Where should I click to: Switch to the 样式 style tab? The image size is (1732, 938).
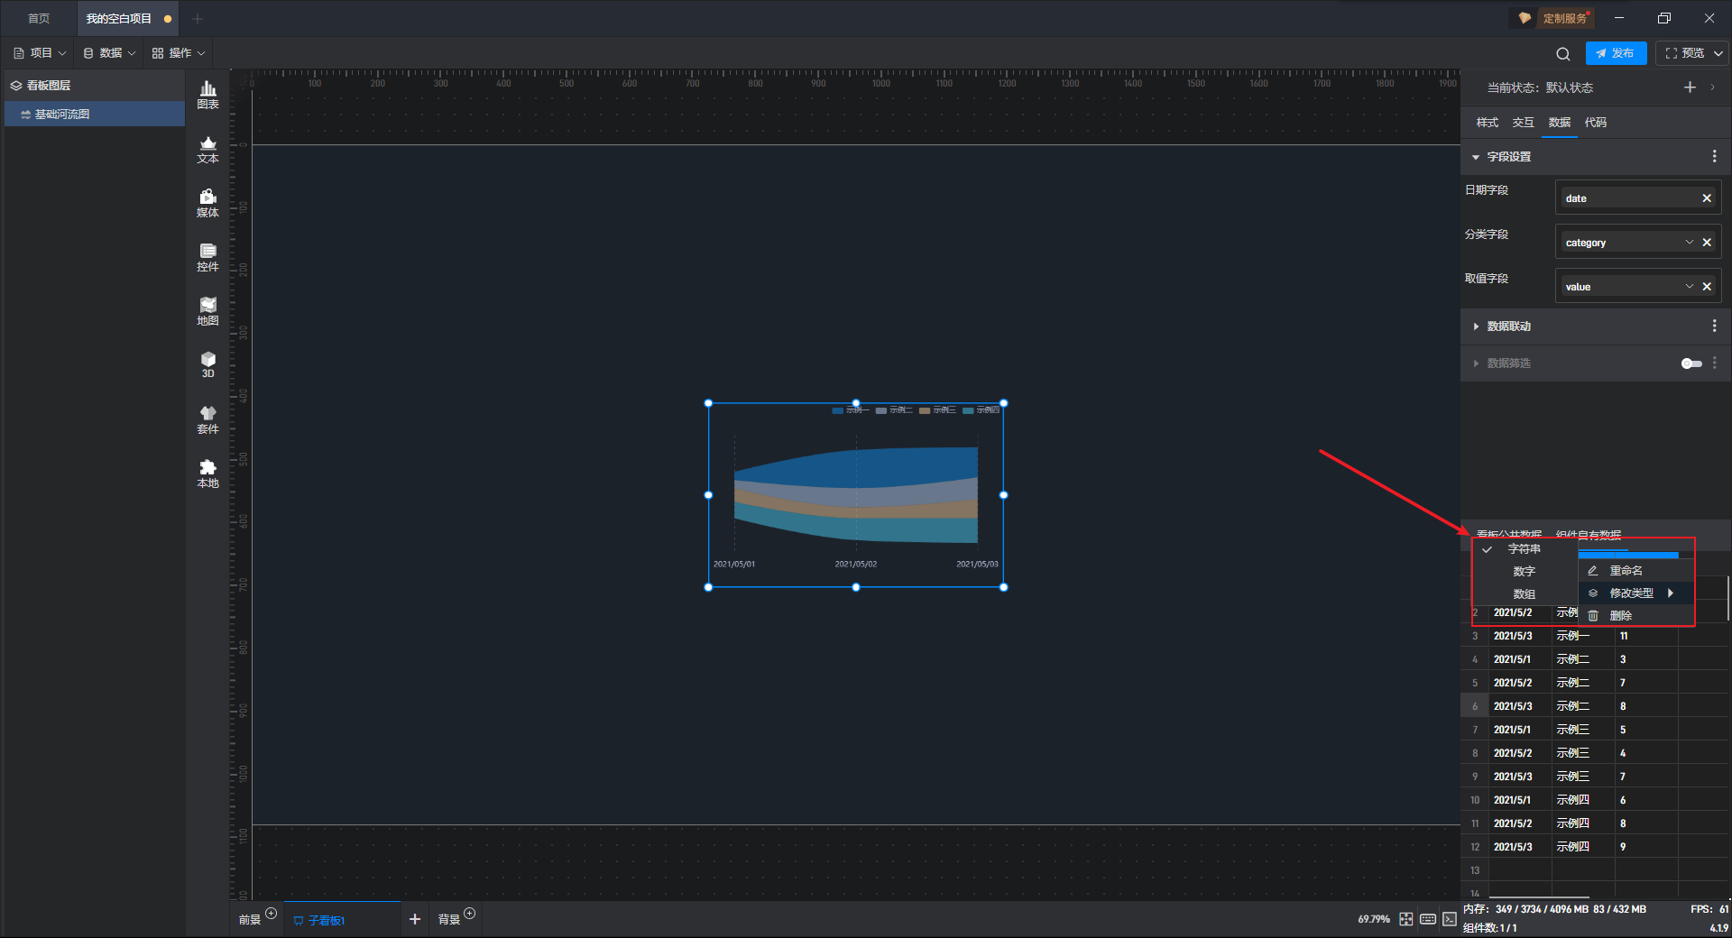(1488, 123)
